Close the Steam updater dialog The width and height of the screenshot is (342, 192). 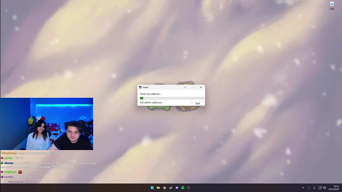point(201,87)
